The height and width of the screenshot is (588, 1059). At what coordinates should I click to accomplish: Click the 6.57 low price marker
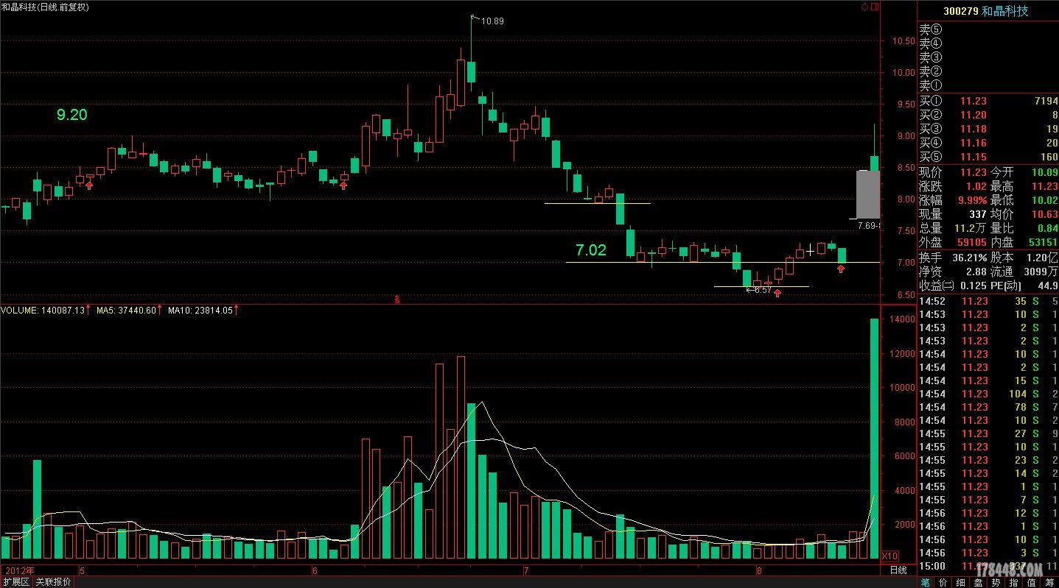(x=761, y=290)
